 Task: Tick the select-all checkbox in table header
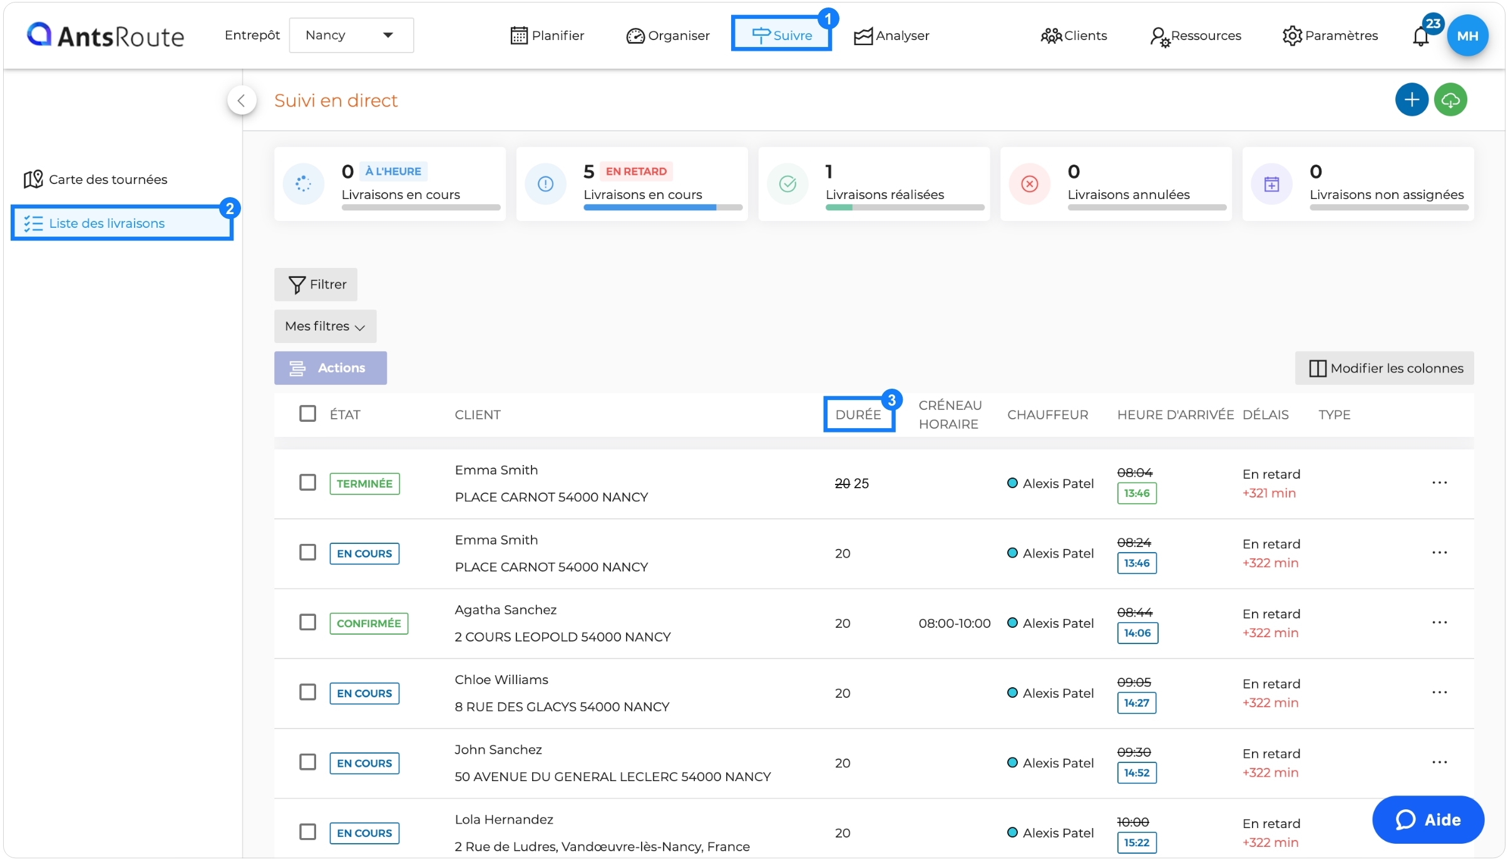(x=307, y=414)
